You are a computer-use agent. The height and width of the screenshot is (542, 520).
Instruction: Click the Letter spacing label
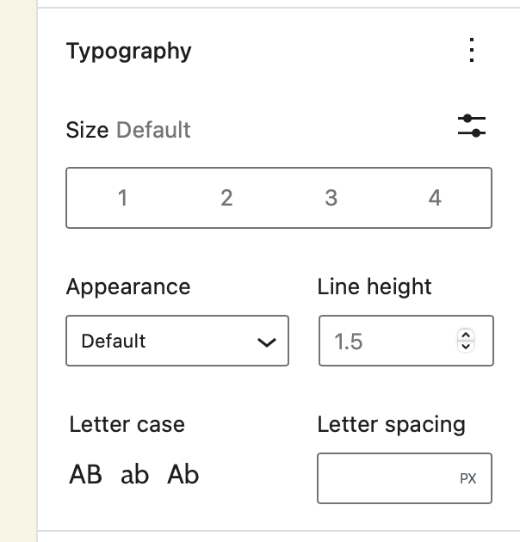(392, 425)
